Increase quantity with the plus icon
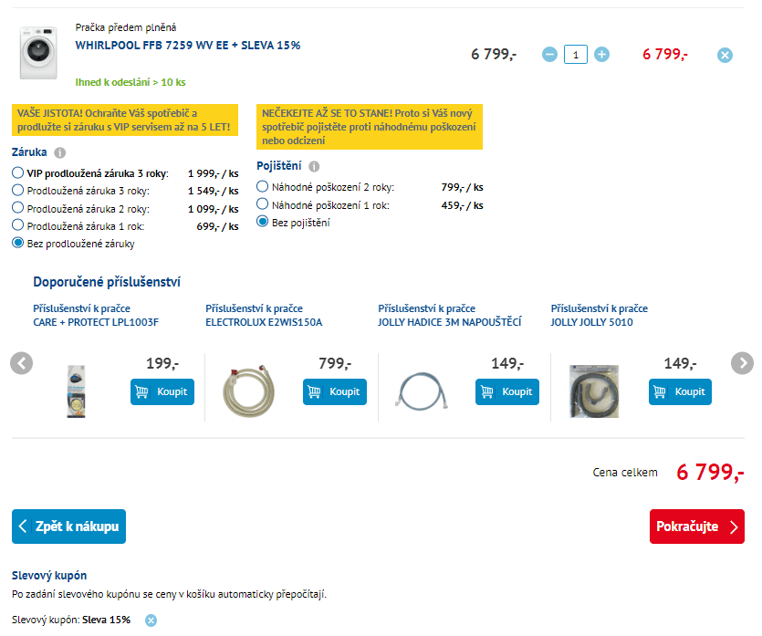 pos(601,55)
